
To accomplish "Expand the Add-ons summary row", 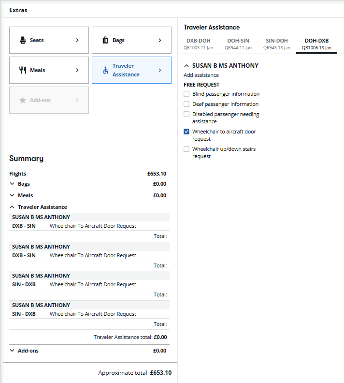I will pyautogui.click(x=12, y=351).
